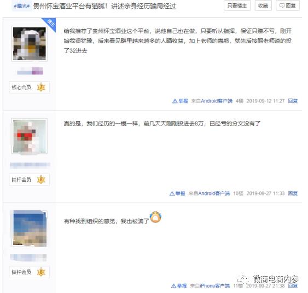Reply to the 10楼 post
The width and height of the screenshot is (308, 293).
click(x=293, y=193)
